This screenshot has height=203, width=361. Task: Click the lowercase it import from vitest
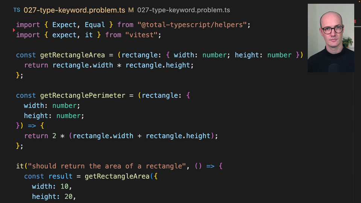[89, 35]
